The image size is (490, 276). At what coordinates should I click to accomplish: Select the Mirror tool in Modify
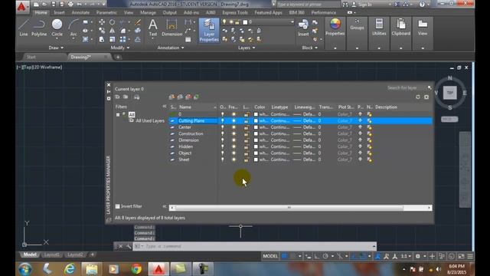click(112, 31)
